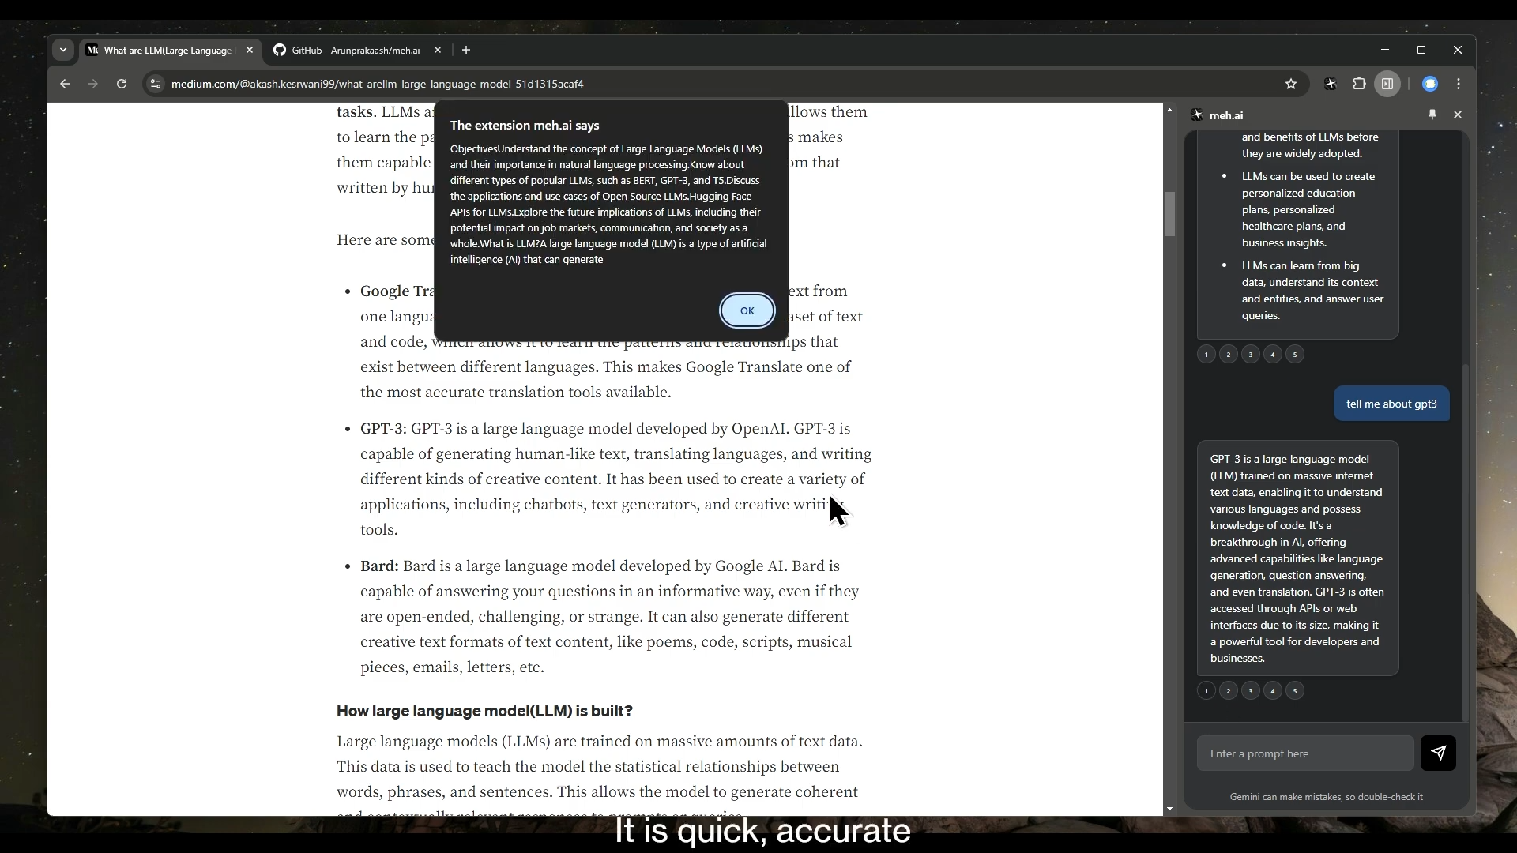Image resolution: width=1517 pixels, height=853 pixels.
Task: Switch to the GitHub Arunprakaash/meh.ai tab
Action: (356, 50)
